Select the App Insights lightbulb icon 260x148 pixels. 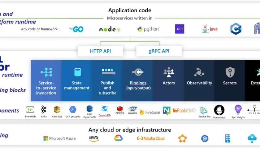238,110
